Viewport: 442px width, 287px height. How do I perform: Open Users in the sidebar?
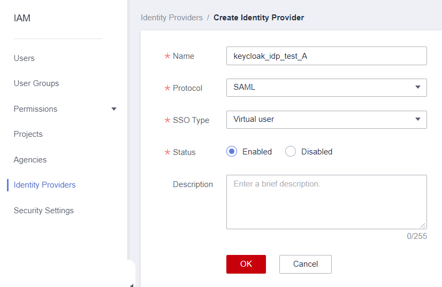point(24,58)
